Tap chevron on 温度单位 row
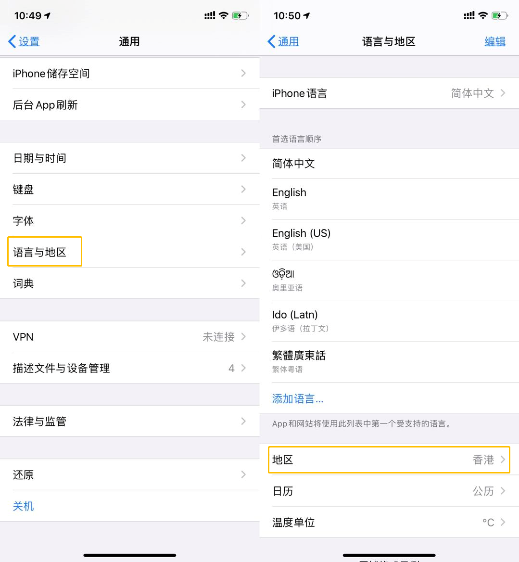 [503, 522]
